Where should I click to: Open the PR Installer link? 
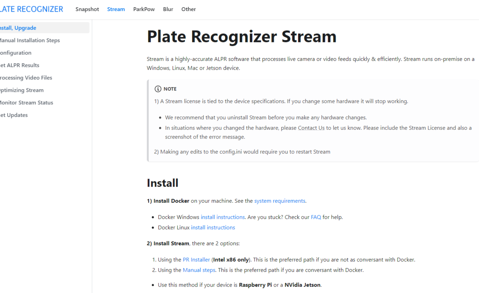[196, 260]
